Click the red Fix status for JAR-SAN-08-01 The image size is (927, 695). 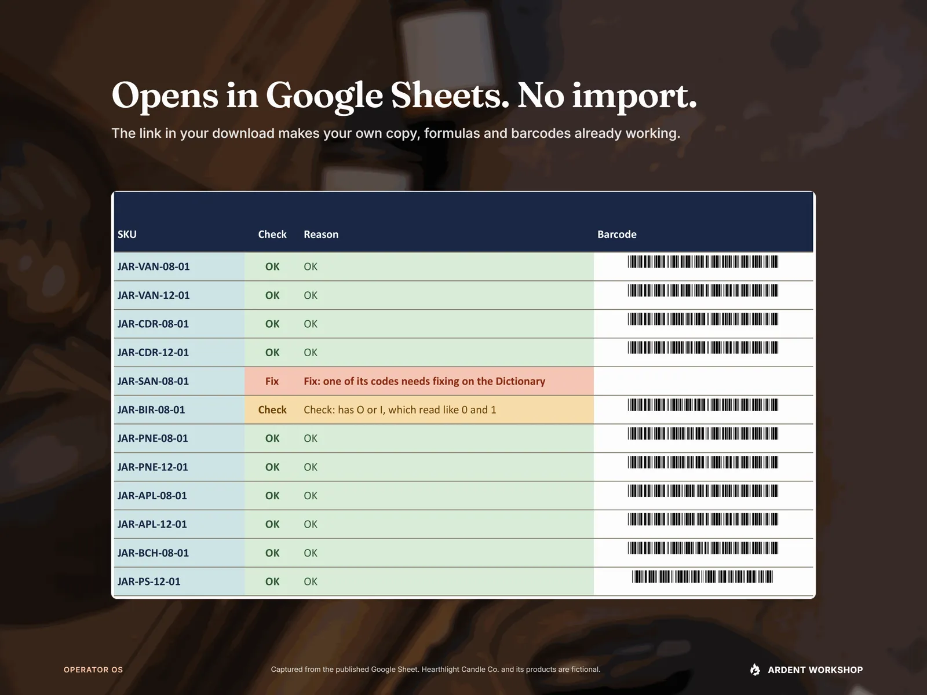tap(272, 381)
